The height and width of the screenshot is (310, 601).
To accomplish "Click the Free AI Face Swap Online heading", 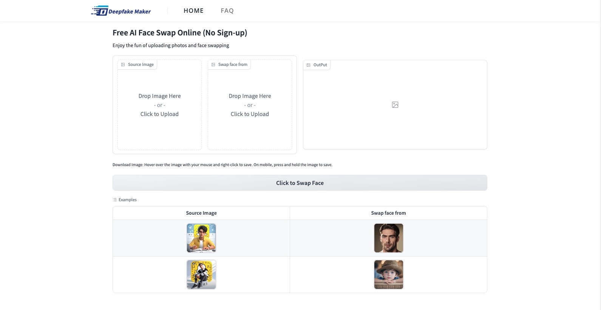I will point(180,33).
